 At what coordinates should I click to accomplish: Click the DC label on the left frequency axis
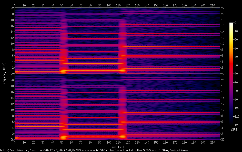pyautogui.click(x=12, y=139)
